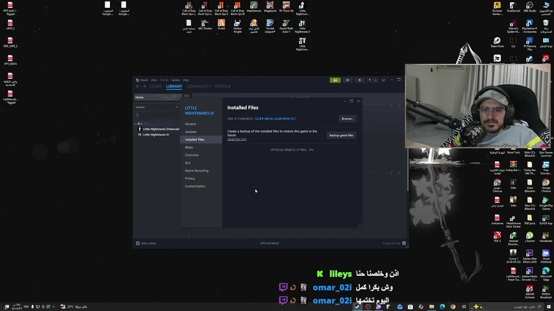The image size is (554, 311).
Task: Open Google Chrome in the taskbar
Action: pyautogui.click(x=453, y=307)
